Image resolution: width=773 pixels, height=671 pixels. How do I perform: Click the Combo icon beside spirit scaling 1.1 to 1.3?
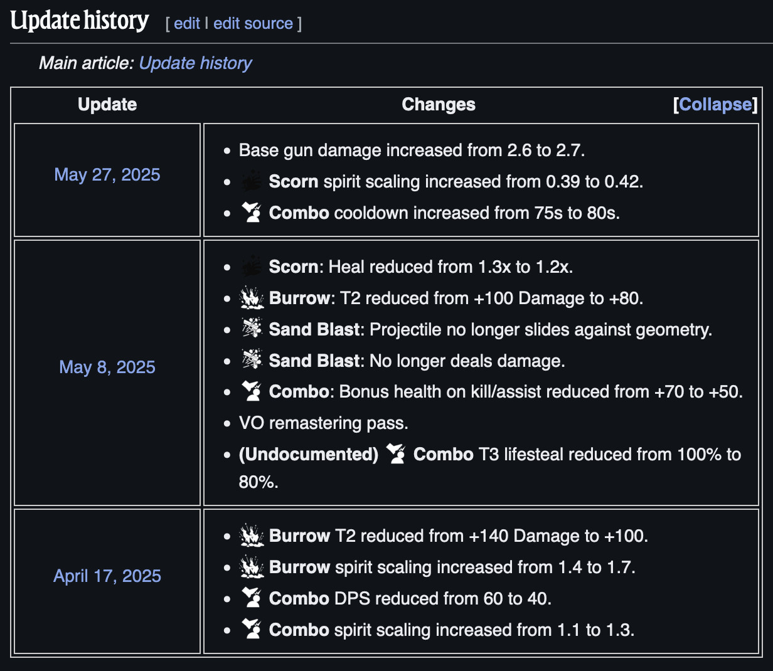[x=252, y=630]
